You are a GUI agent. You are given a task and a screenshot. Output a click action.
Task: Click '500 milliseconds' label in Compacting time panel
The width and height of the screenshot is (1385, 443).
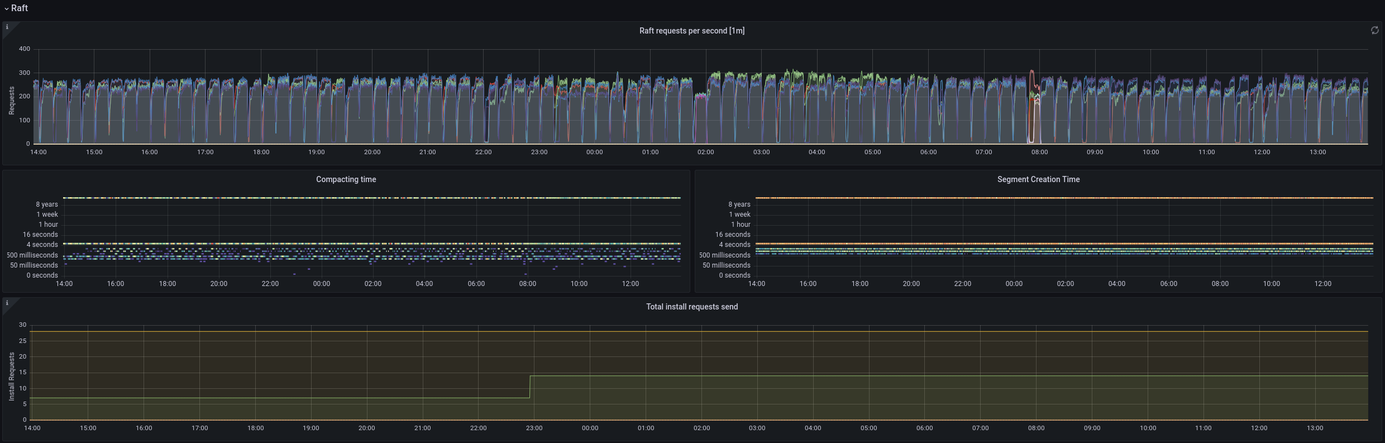point(32,255)
